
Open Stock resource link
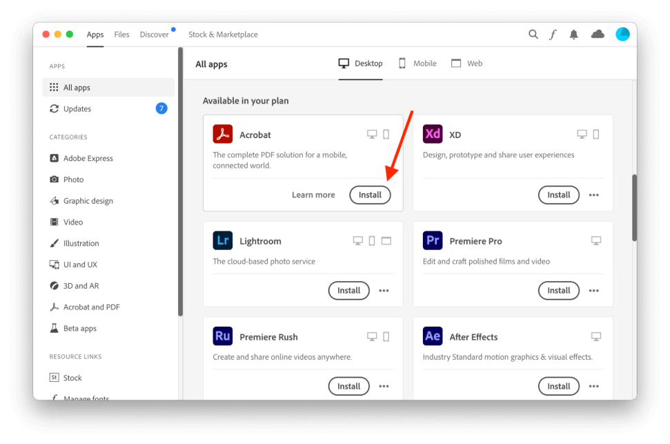tap(66, 378)
